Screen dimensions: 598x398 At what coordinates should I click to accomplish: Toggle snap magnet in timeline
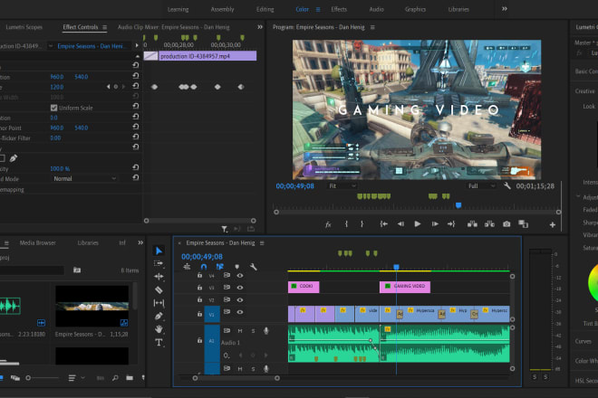(204, 267)
